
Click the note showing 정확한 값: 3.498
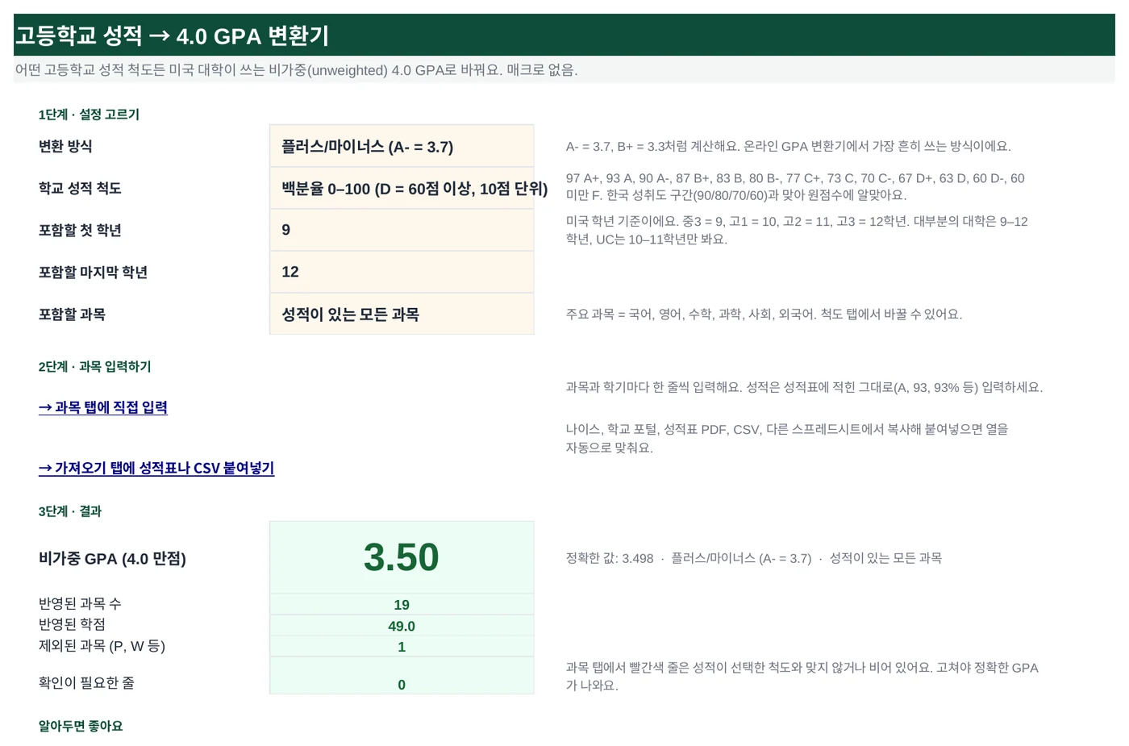(753, 558)
